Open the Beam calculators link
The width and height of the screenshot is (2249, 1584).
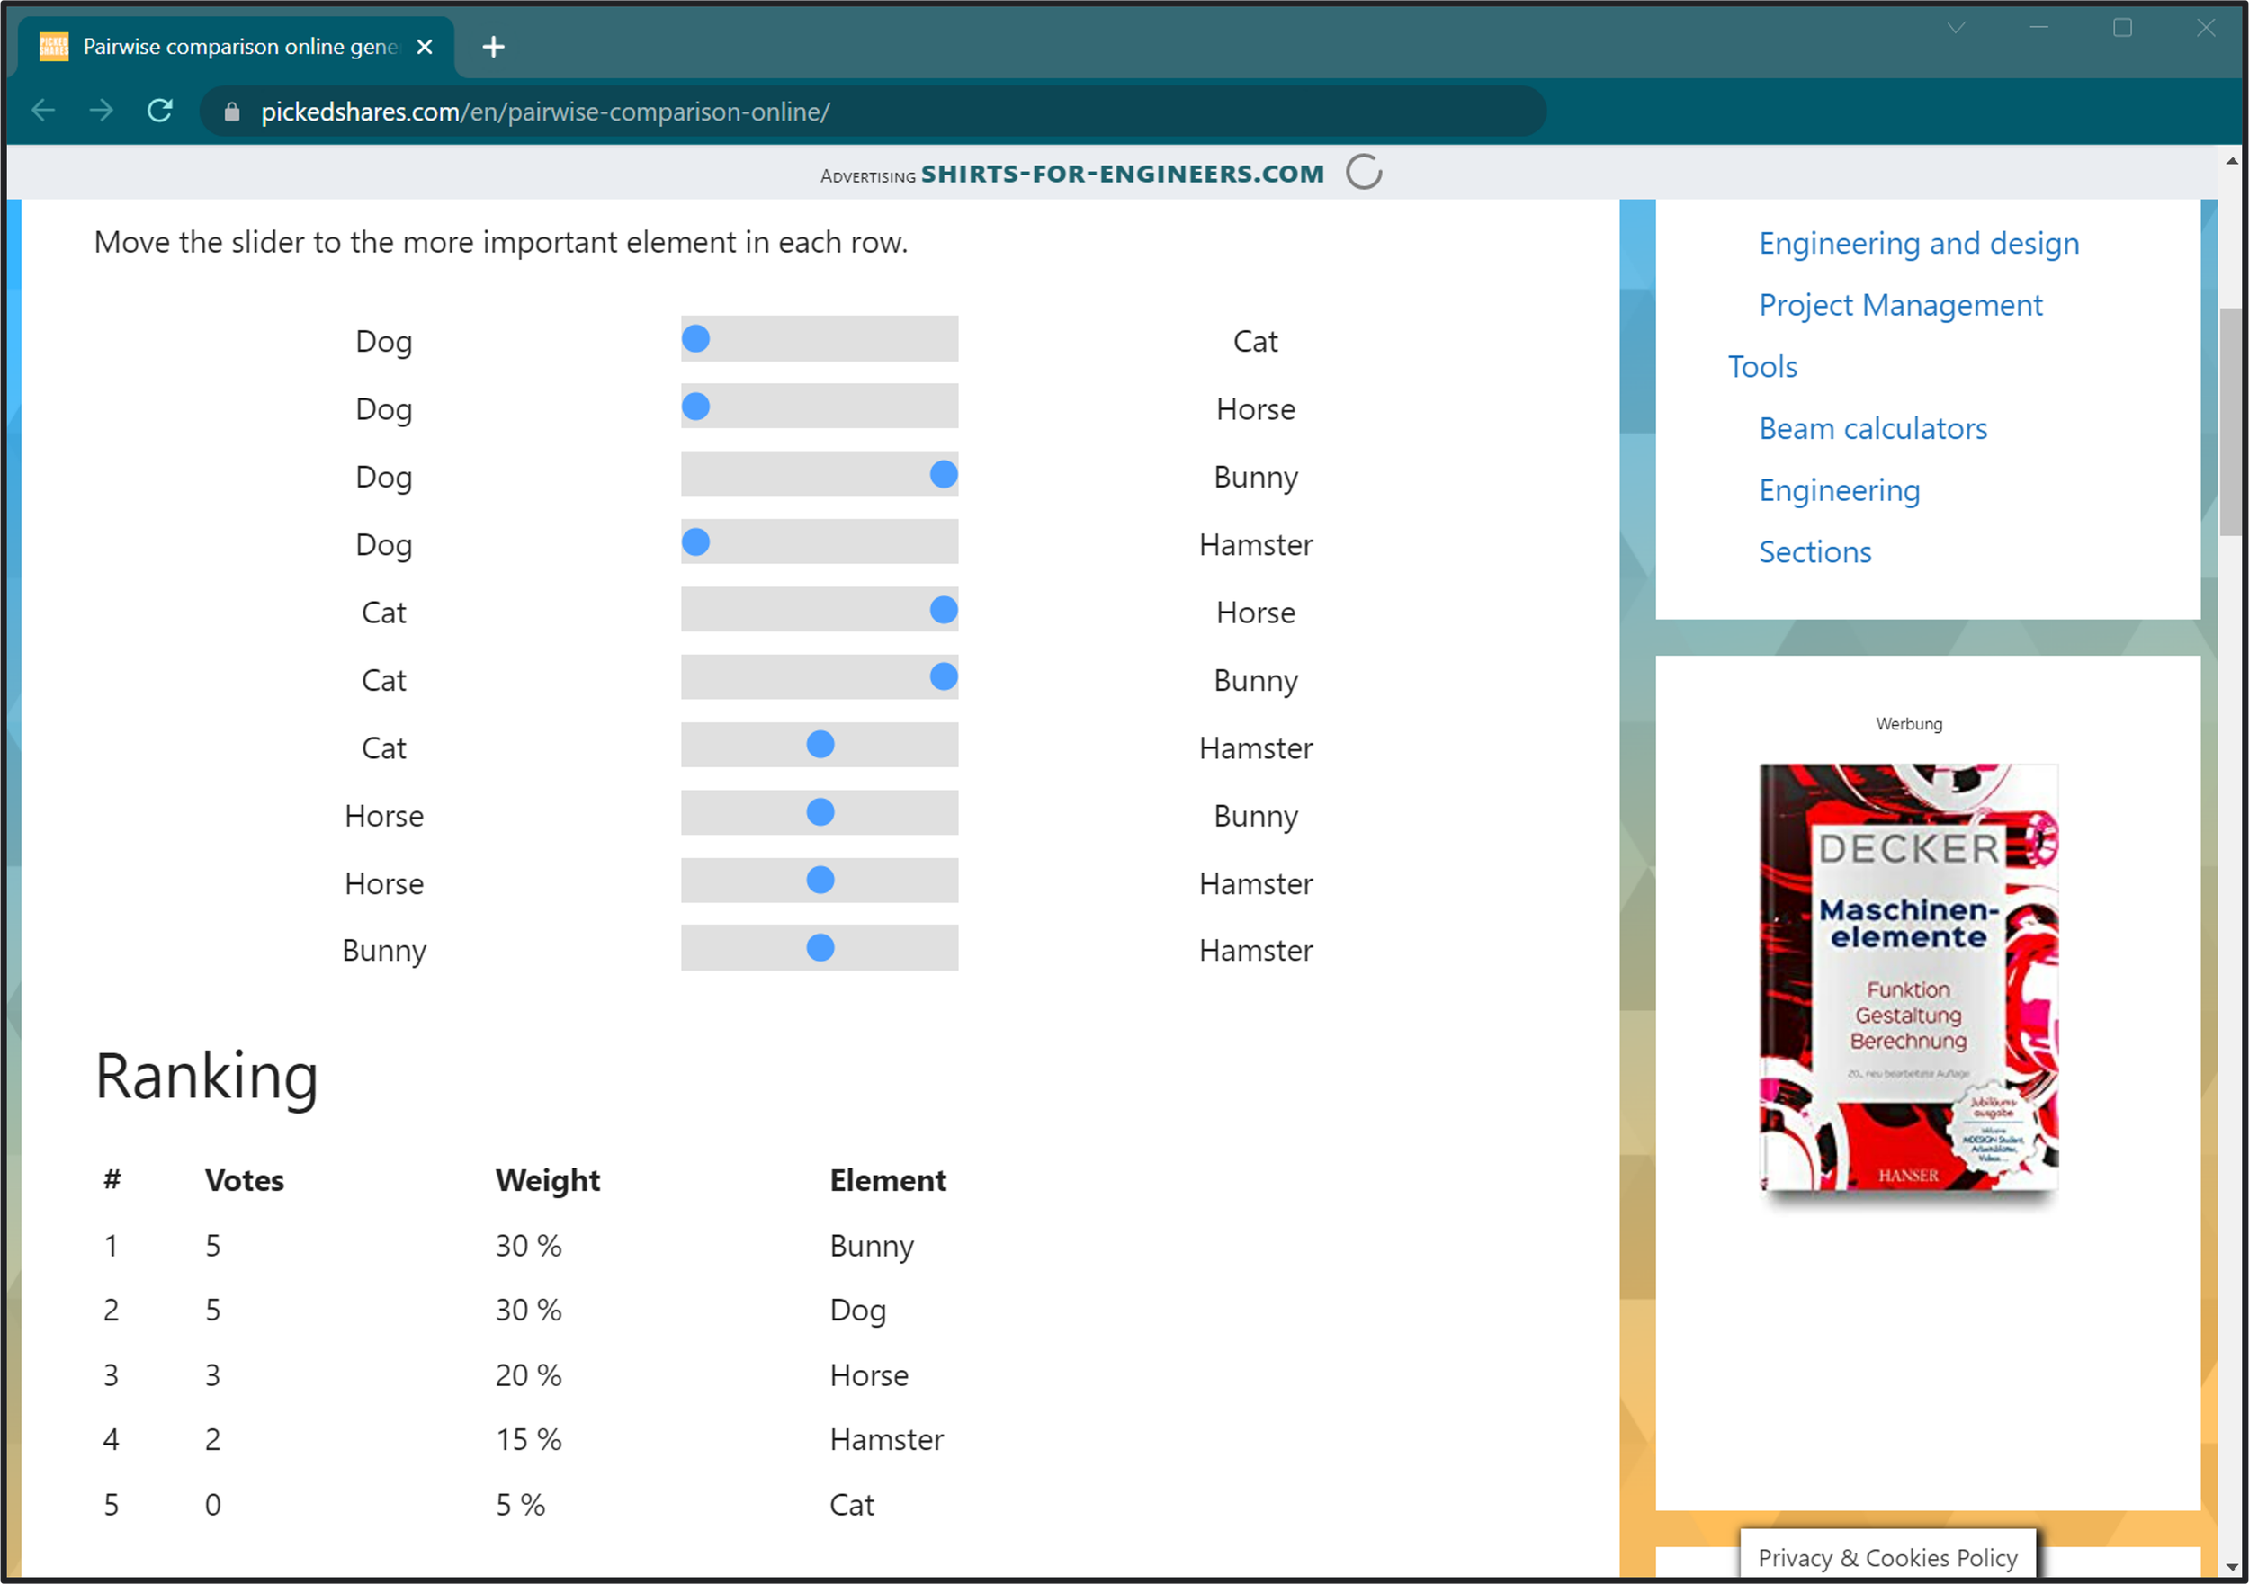[1872, 428]
